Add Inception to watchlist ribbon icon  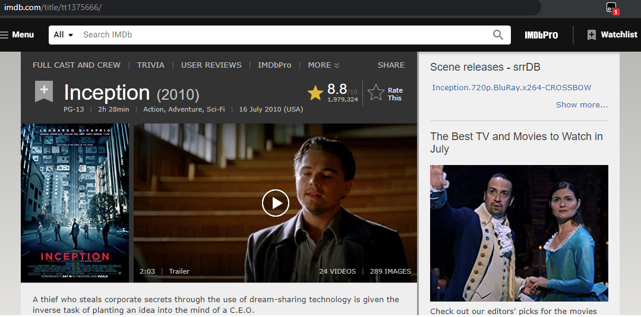pyautogui.click(x=44, y=91)
